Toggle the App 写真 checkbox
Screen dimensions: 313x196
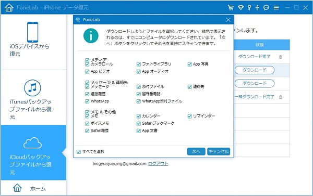190,64
